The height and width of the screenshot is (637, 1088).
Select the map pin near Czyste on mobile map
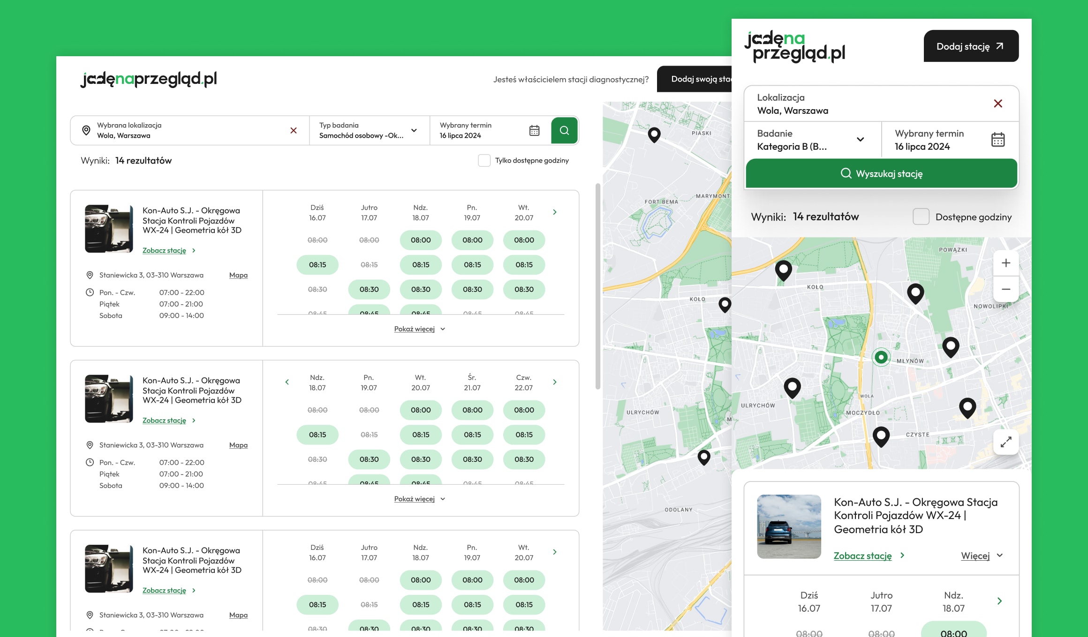pyautogui.click(x=881, y=437)
